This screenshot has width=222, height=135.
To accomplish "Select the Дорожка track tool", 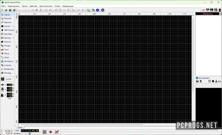I will [x=7, y=22].
